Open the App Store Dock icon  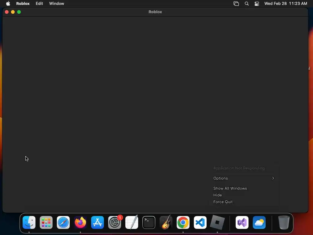pyautogui.click(x=98, y=222)
